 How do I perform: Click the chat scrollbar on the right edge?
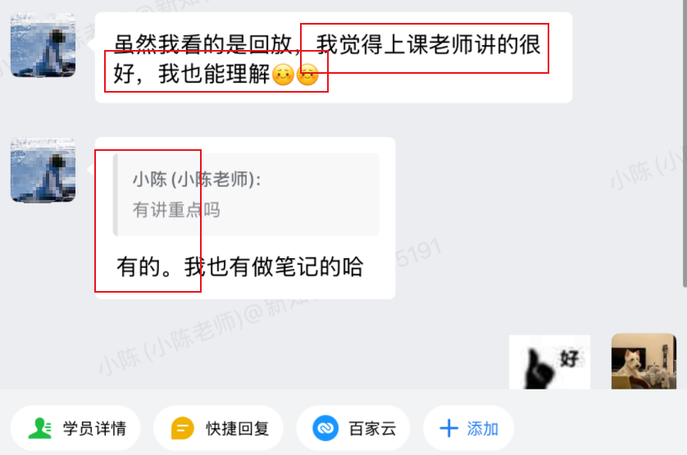coord(685,143)
